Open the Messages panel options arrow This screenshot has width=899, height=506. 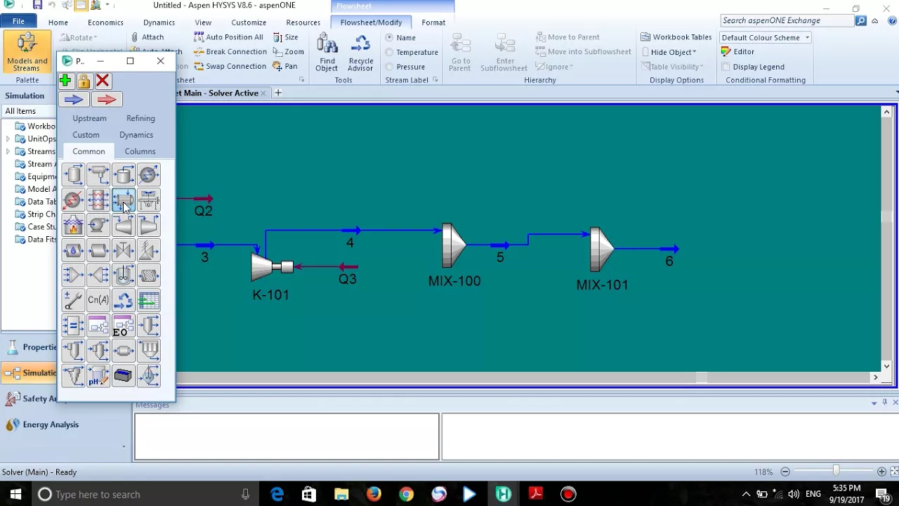pyautogui.click(x=874, y=403)
